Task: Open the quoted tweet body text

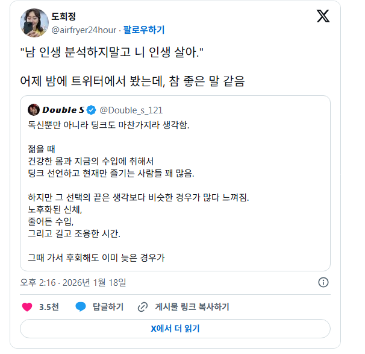Action: (x=139, y=191)
